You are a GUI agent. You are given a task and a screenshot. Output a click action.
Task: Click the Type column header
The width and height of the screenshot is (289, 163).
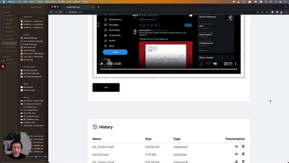tap(177, 139)
